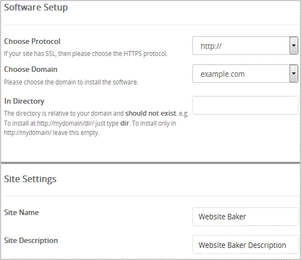This screenshot has height=260, width=301.
Task: Click the SSL HTTPS protocol hint text
Action: click(x=85, y=54)
